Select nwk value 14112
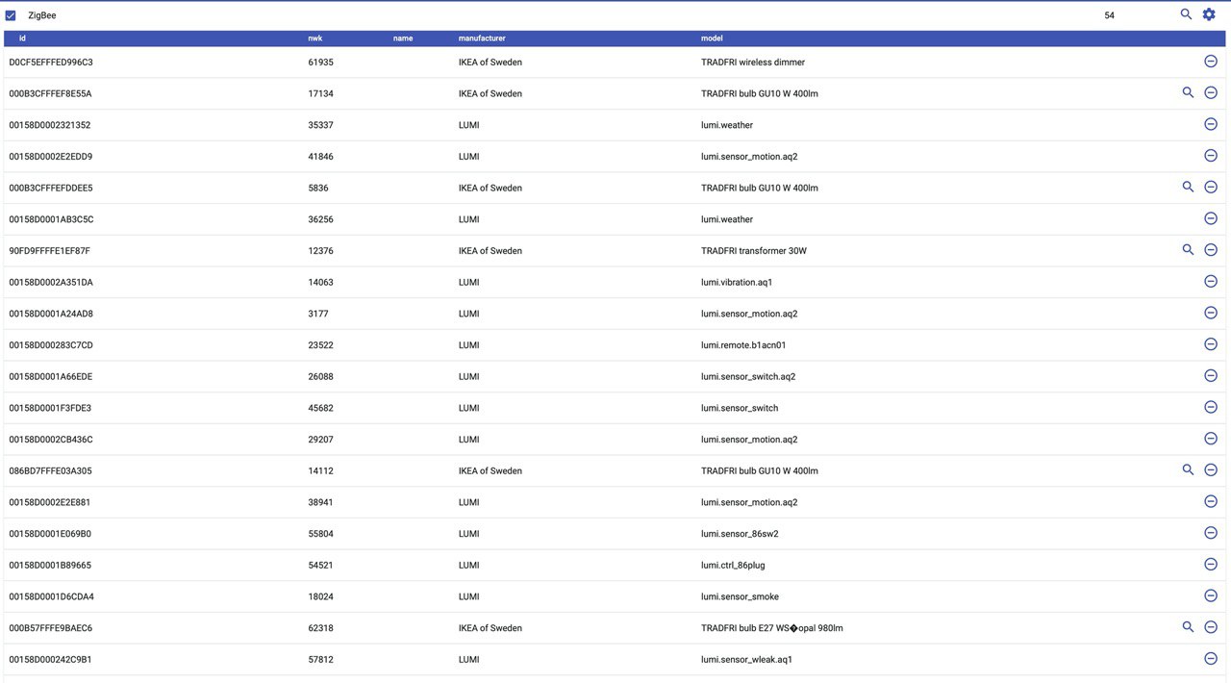 320,470
